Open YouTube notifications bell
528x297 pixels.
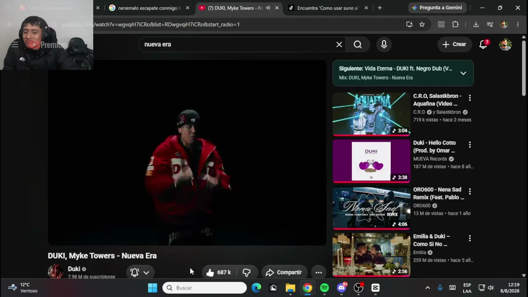(x=483, y=44)
